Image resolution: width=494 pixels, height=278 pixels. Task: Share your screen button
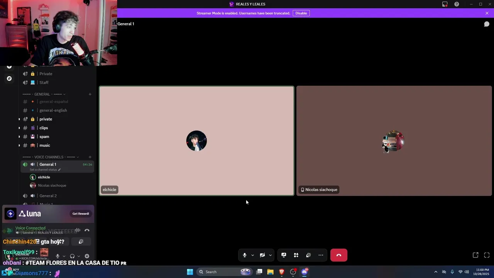pos(284,255)
